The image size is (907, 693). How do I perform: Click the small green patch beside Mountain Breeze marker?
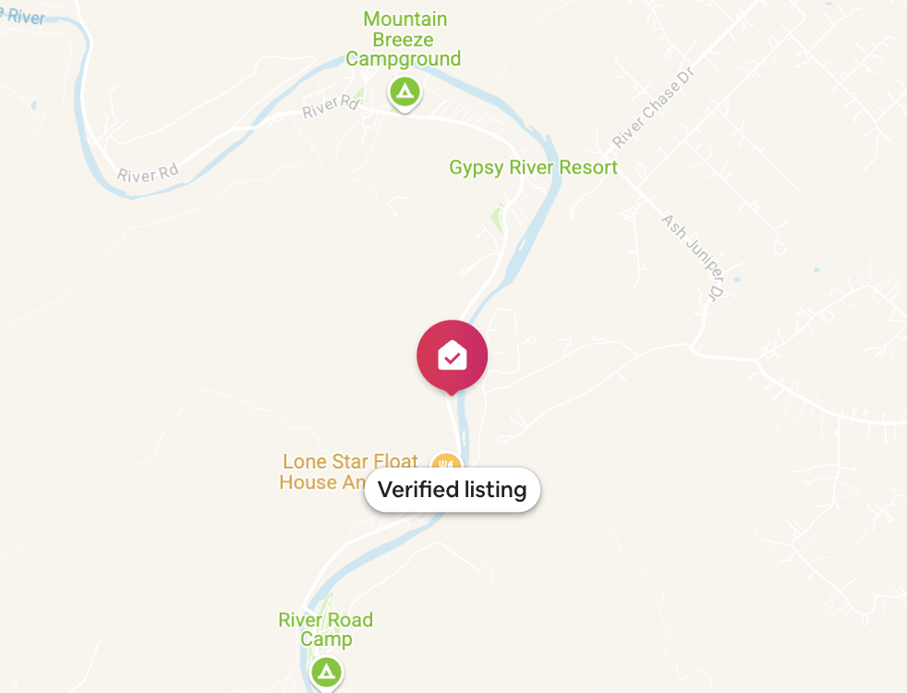360,94
